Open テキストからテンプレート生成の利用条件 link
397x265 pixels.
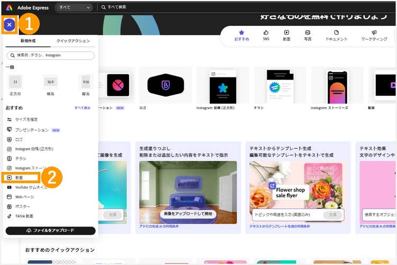[x=279, y=226]
